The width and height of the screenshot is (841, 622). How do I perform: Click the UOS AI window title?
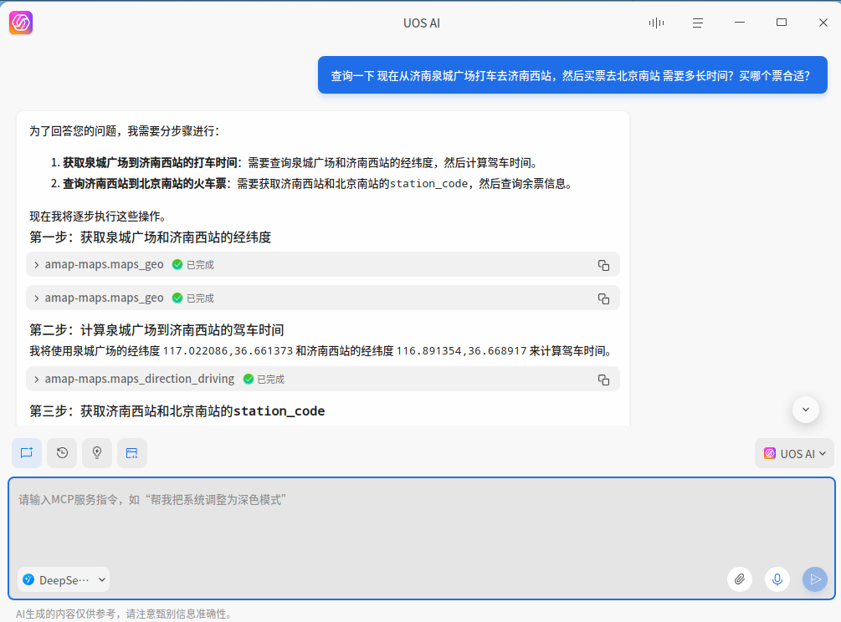tap(422, 23)
